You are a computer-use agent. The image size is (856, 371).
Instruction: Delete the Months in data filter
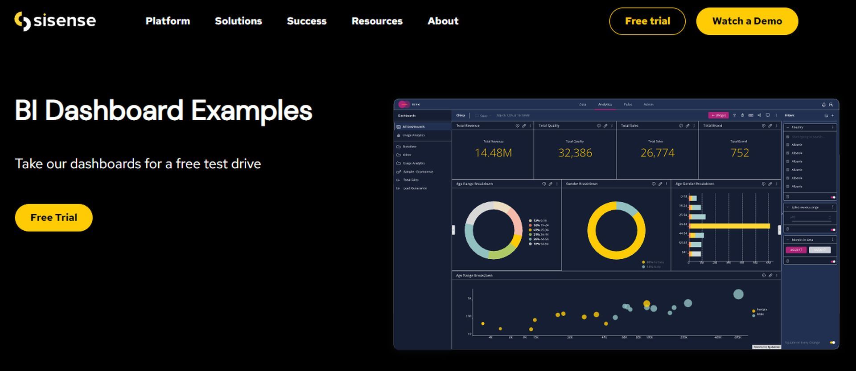(x=788, y=261)
